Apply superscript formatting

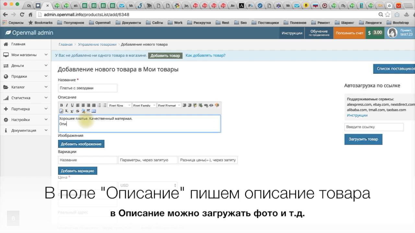(72, 111)
